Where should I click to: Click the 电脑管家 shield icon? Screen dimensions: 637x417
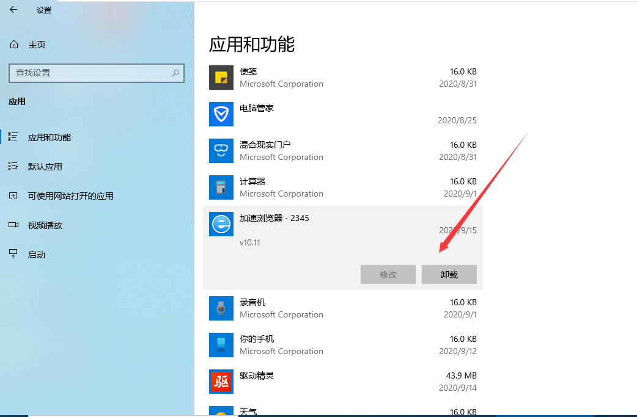pos(221,114)
